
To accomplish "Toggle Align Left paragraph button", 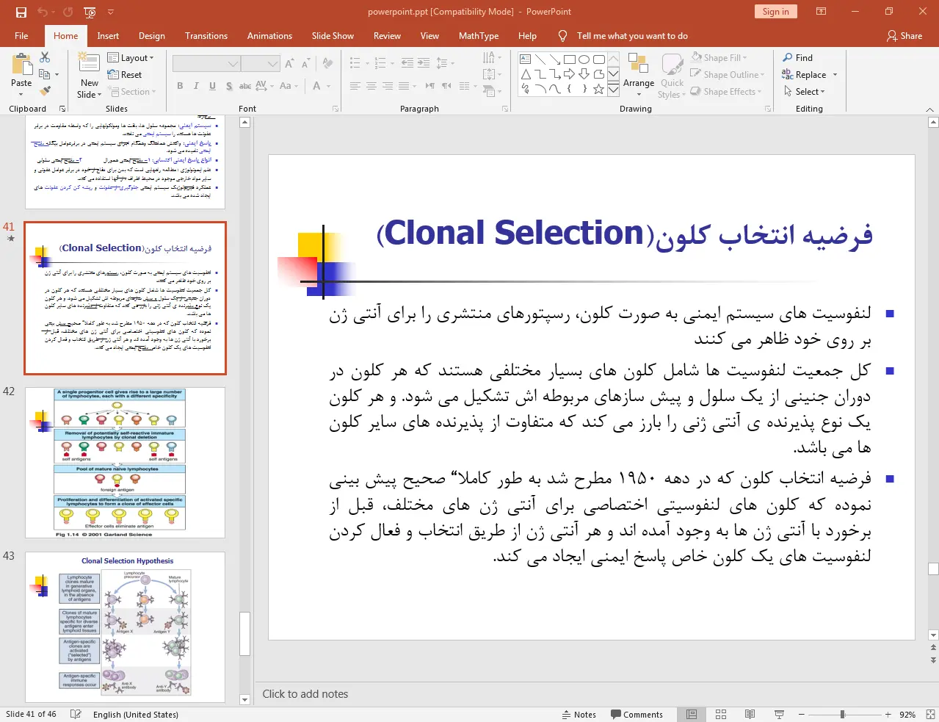I will [355, 86].
